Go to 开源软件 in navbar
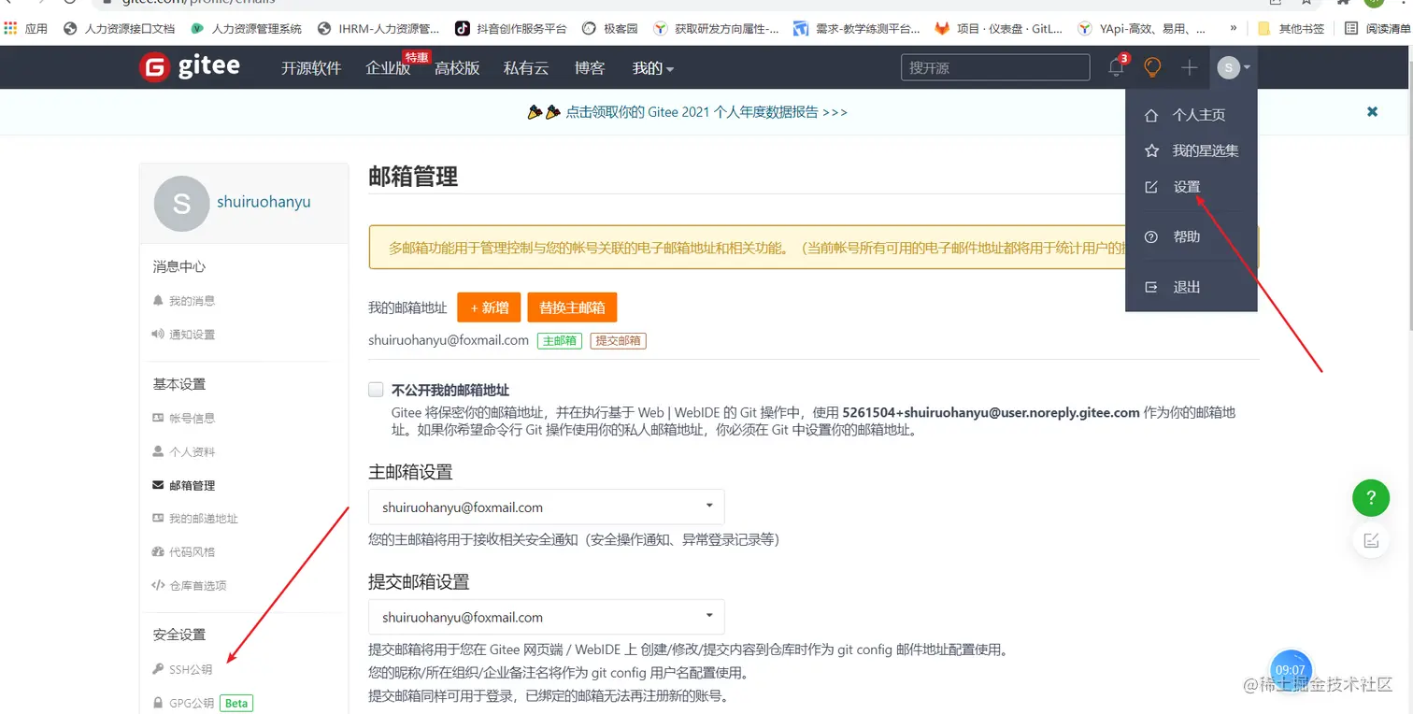This screenshot has height=714, width=1413. pyautogui.click(x=311, y=68)
